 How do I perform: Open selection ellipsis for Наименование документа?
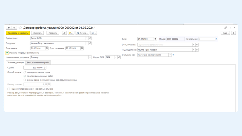tap(90, 57)
